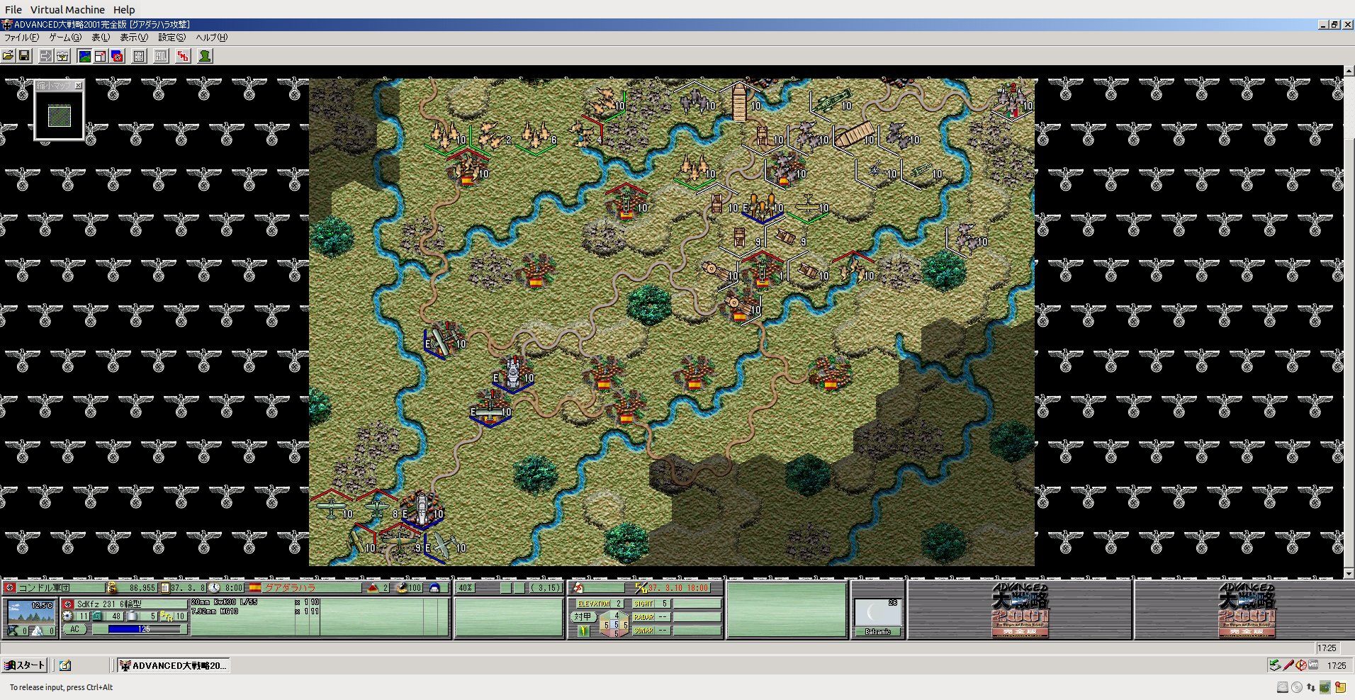Close the mini-map floating window
This screenshot has height=700, width=1355.
79,86
